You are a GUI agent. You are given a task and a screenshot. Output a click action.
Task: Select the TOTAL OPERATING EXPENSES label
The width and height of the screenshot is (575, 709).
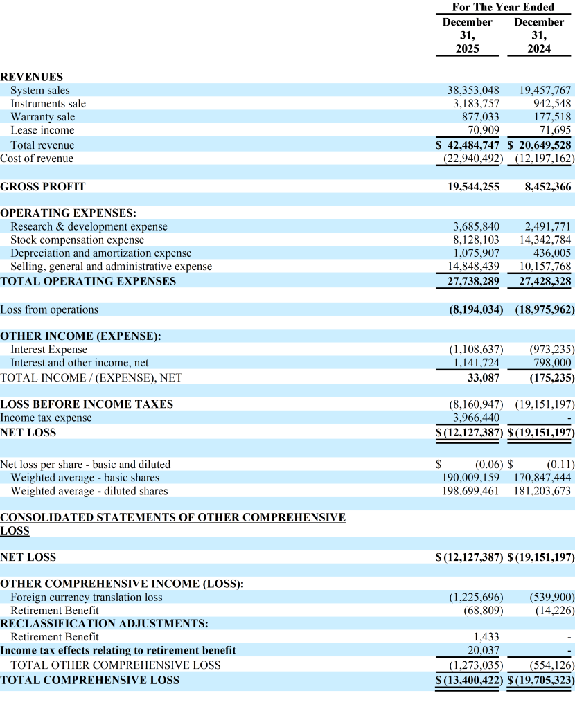88,281
